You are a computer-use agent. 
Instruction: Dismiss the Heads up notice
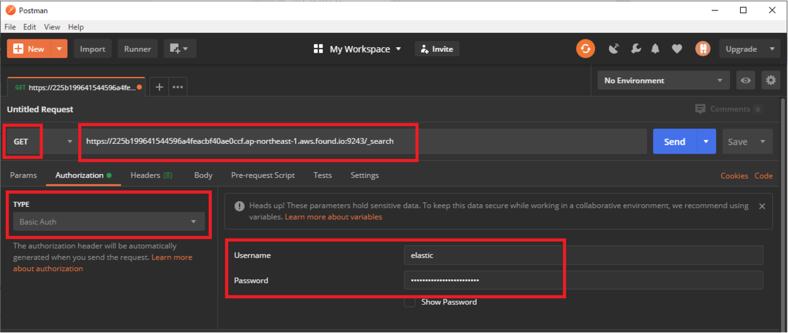(x=762, y=206)
